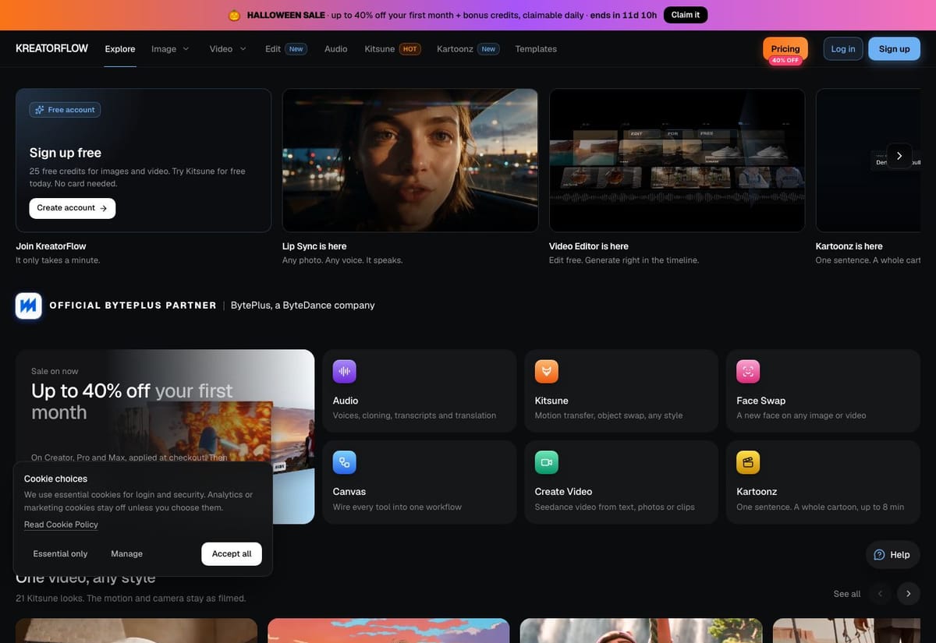Click next arrow beside See all
The height and width of the screenshot is (643, 936).
coord(908,594)
